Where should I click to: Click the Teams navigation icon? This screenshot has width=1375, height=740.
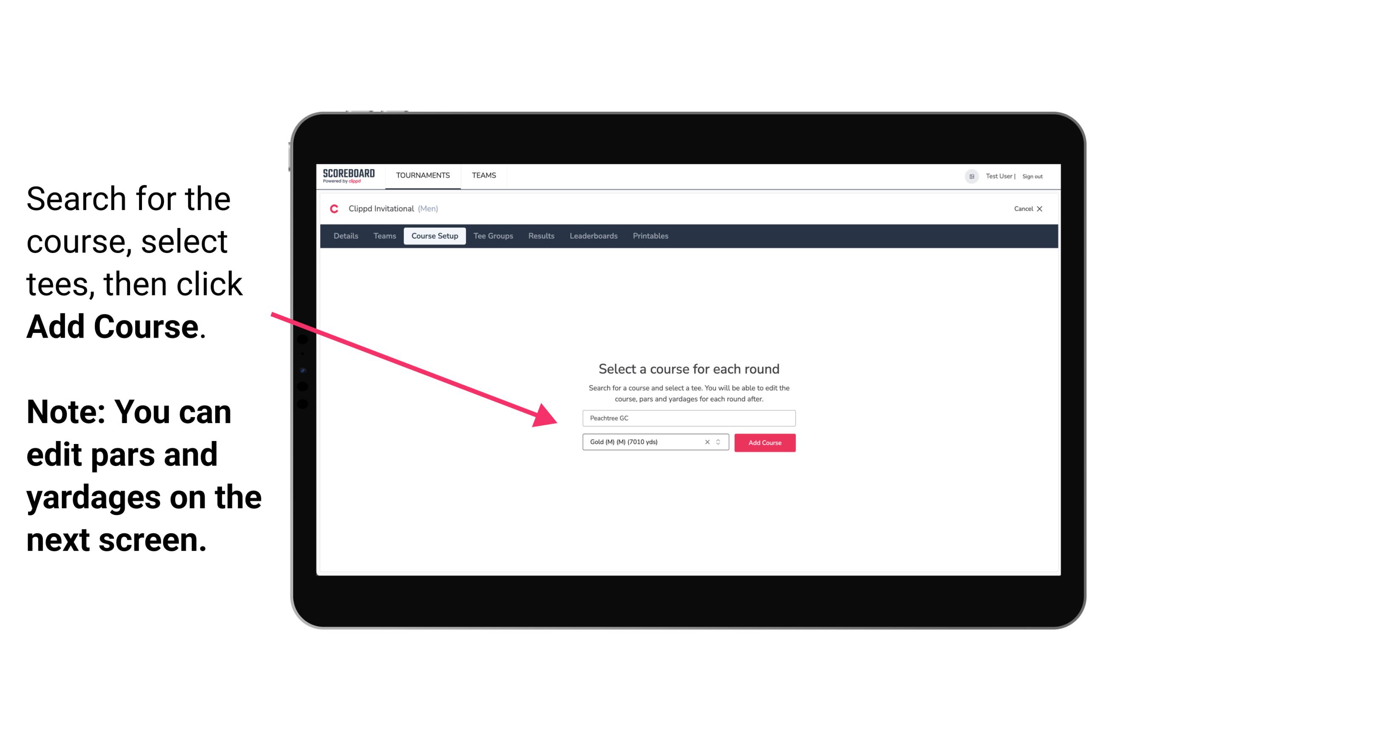pos(483,175)
